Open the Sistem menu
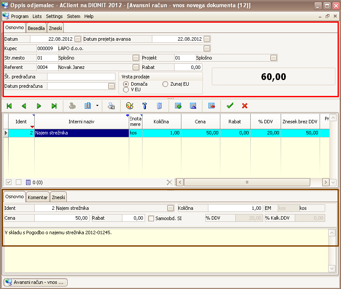The width and height of the screenshot is (341, 289). [74, 16]
